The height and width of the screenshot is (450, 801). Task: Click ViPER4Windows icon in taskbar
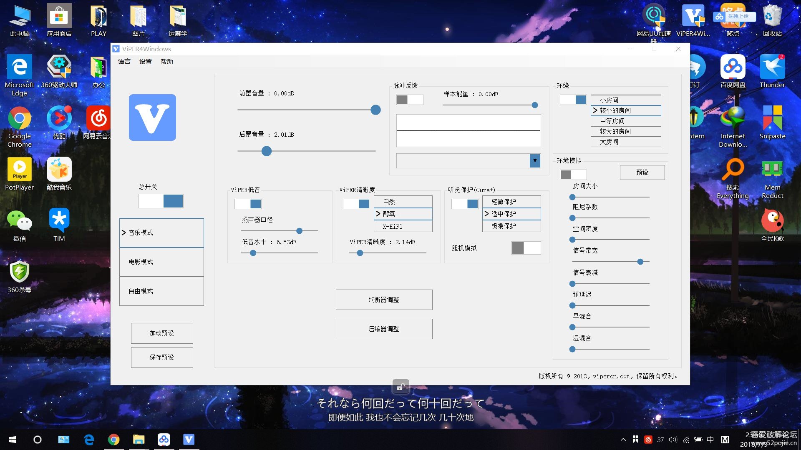coord(189,440)
